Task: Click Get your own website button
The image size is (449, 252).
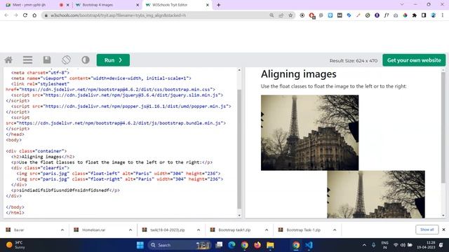Action: tap(414, 60)
